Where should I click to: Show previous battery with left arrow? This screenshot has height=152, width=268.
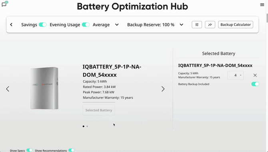[8, 89]
